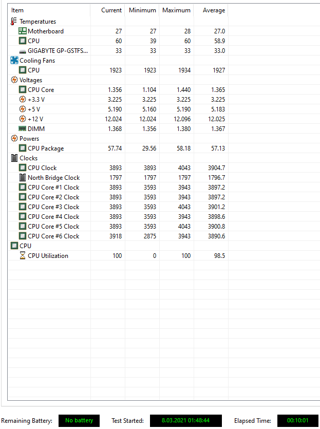320x429 pixels.
Task: Select the Motherboard temperature row label
Action: pyautogui.click(x=46, y=31)
